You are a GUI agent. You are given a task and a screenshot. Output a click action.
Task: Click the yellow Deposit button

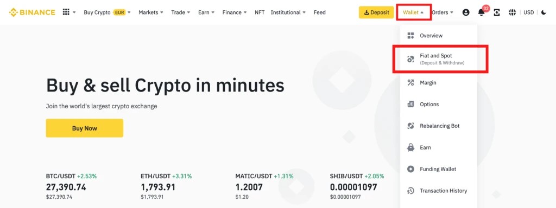(376, 12)
